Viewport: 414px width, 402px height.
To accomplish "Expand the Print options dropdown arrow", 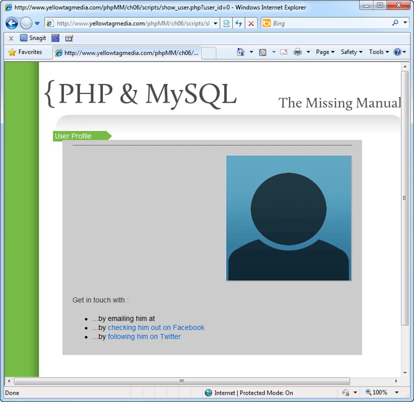I will coord(308,52).
